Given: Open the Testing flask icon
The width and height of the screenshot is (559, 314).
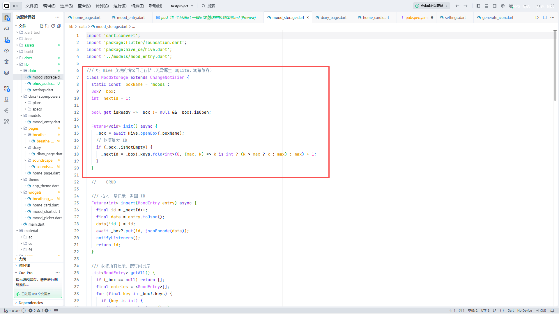Looking at the screenshot, I should click(x=6, y=99).
